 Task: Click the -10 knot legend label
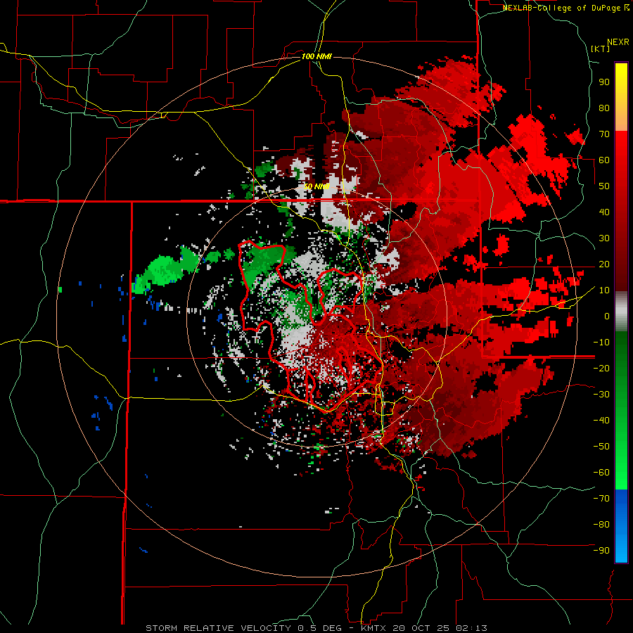click(601, 343)
